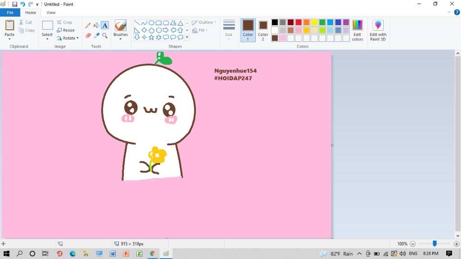This screenshot has height=259, width=461.
Task: Click the zoom out minus button
Action: pos(413,244)
